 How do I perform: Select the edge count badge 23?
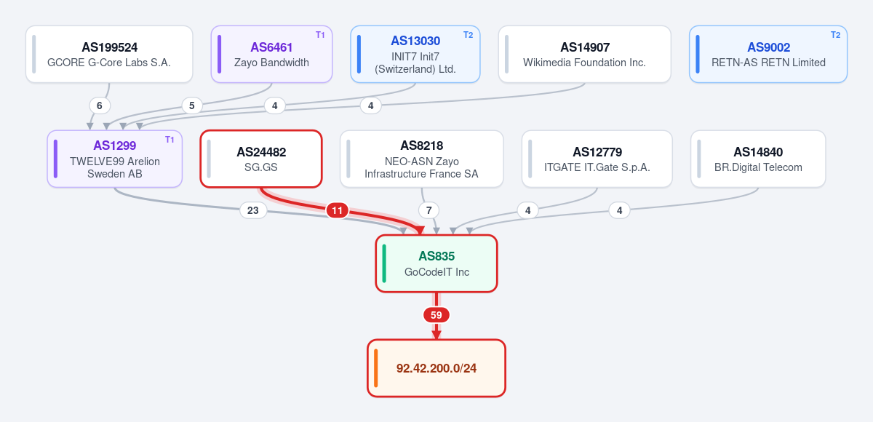(253, 210)
